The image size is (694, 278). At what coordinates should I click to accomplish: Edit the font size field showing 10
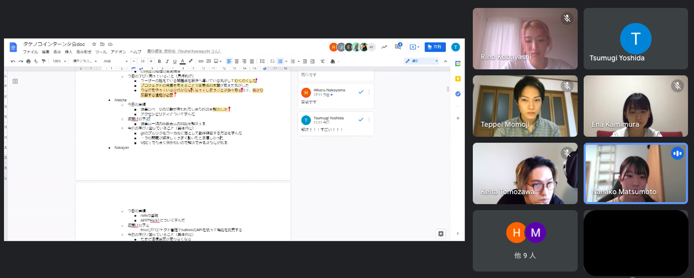coord(142,61)
